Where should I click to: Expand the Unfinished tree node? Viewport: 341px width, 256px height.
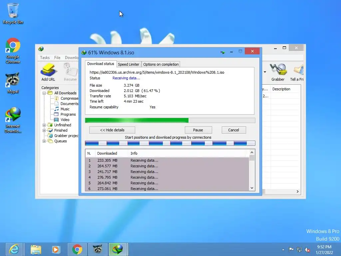pos(44,125)
